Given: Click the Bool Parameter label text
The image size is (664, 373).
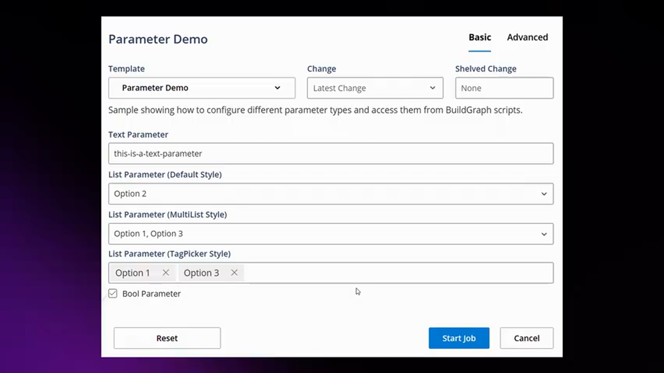Looking at the screenshot, I should 151,294.
